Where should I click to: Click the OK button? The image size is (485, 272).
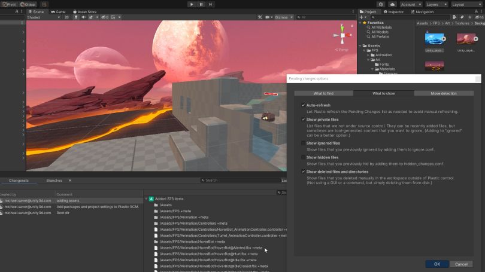point(437,264)
